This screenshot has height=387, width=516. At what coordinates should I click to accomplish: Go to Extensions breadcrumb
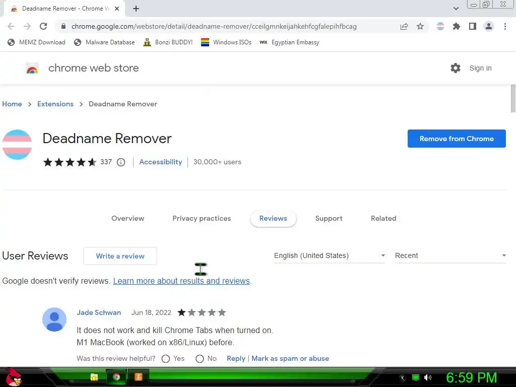55,104
